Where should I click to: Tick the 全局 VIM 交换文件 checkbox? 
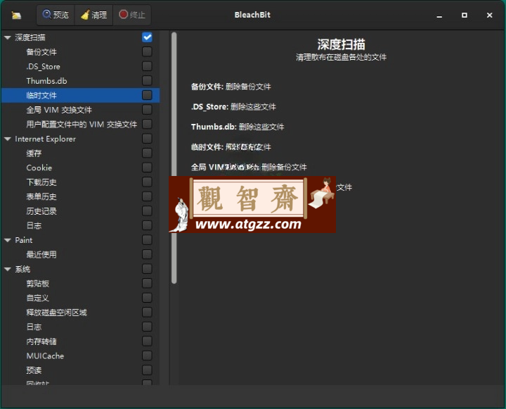(147, 110)
